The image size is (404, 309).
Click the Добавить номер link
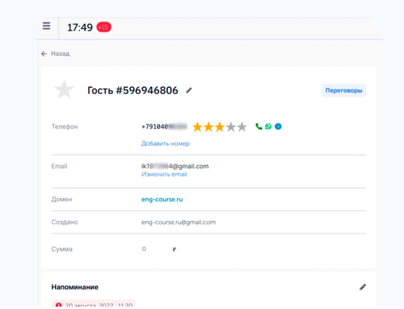point(165,143)
